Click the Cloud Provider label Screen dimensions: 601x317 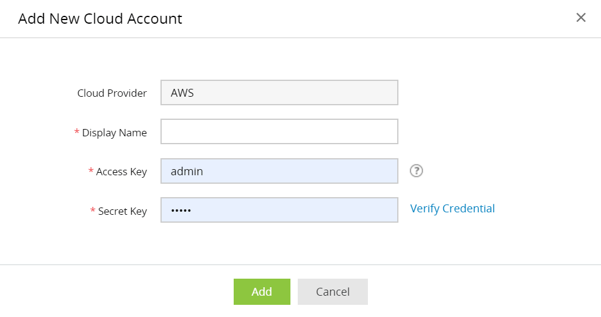112,94
